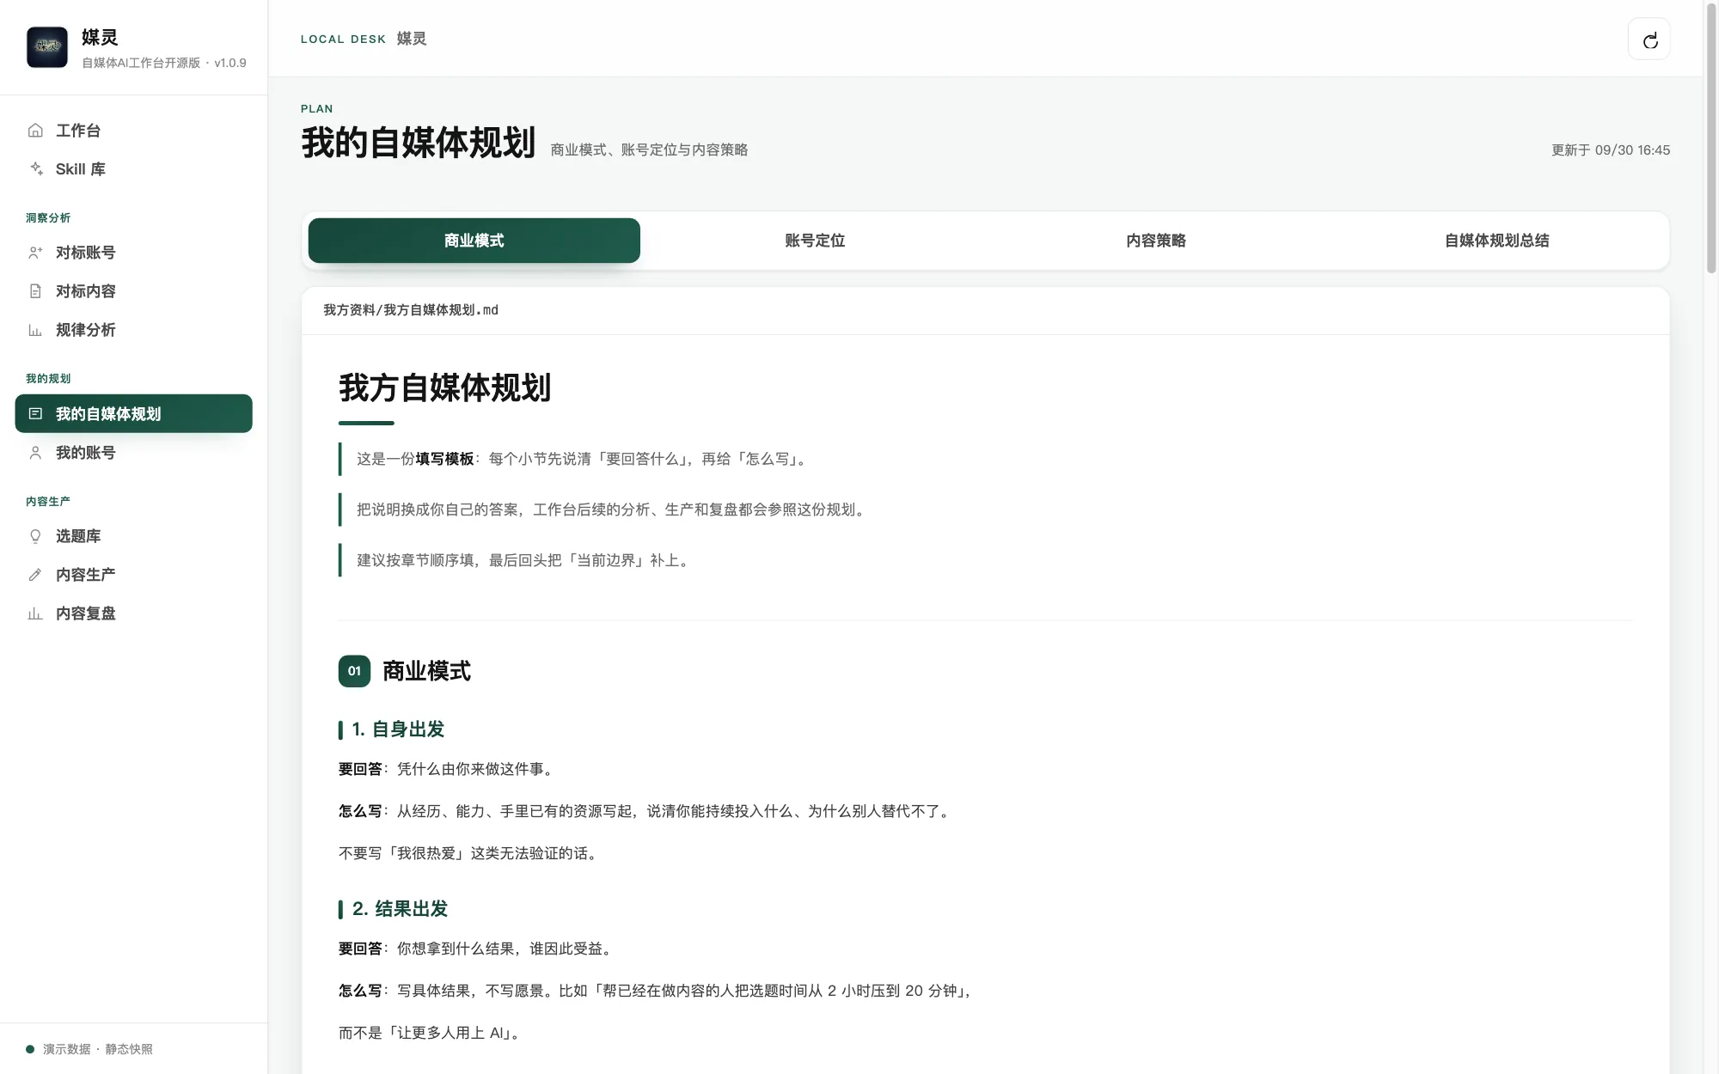Viewport: 1719px width, 1074px height.
Task: Open 选题库 in the sidebar
Action: click(x=133, y=536)
